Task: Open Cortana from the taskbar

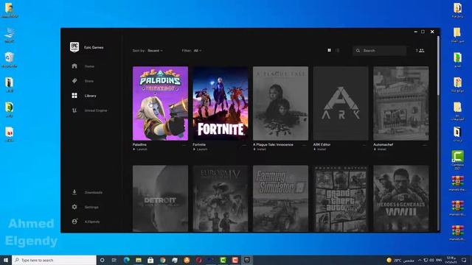Action: click(x=102, y=260)
